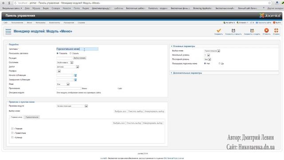The image size is (284, 160).
Task: Open the GNU General Public License link
Action: pyautogui.click(x=174, y=158)
